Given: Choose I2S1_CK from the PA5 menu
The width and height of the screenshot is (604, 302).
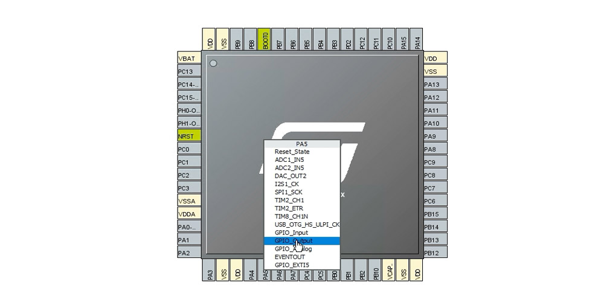Looking at the screenshot, I should (301, 184).
